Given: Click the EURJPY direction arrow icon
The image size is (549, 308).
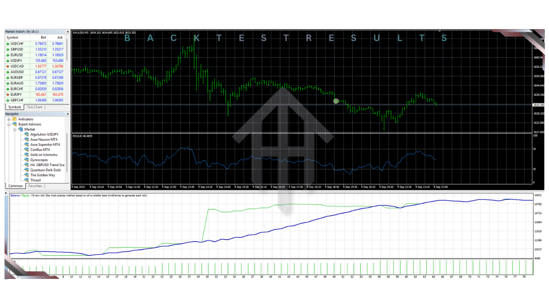Looking at the screenshot, I should [x=8, y=95].
